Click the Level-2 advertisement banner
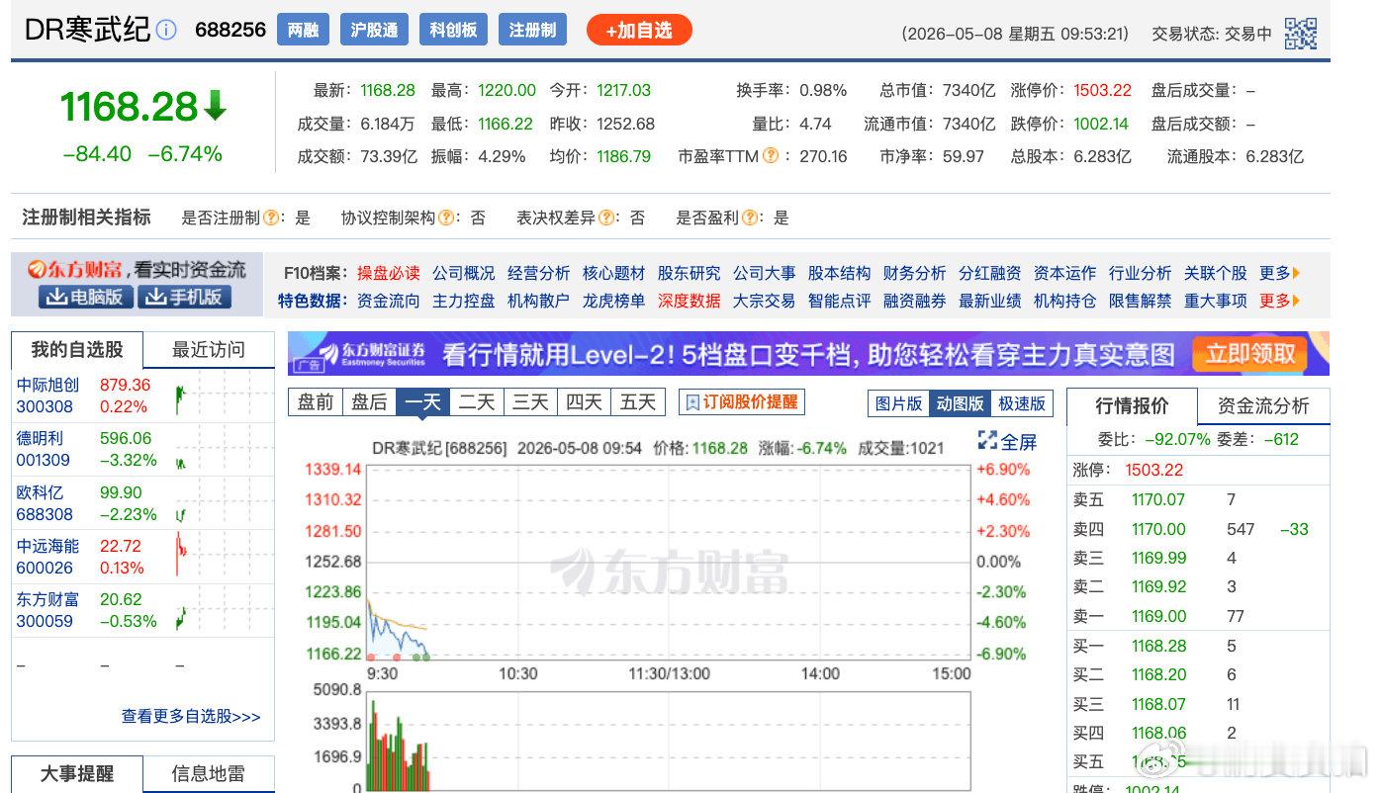Screen dimensions: 1381x793 pyautogui.click(x=808, y=354)
